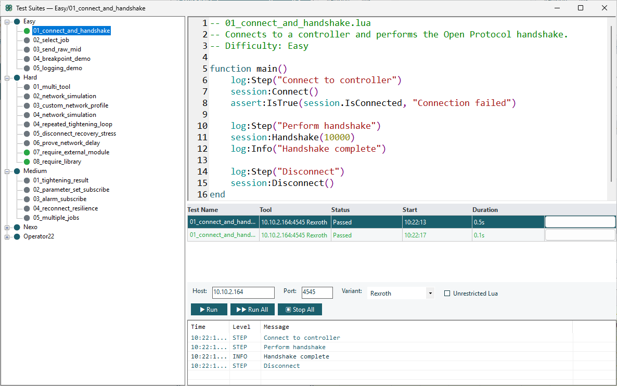617x386 pixels.
Task: Open the Variant dropdown showing Rexroth
Action: click(x=401, y=293)
